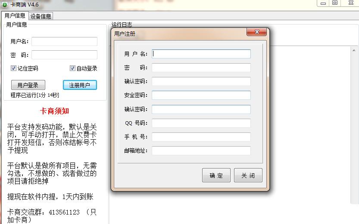This screenshot has height=224, width=359.
Task: Focus the 用户名 field in the login panel
Action: (64, 42)
